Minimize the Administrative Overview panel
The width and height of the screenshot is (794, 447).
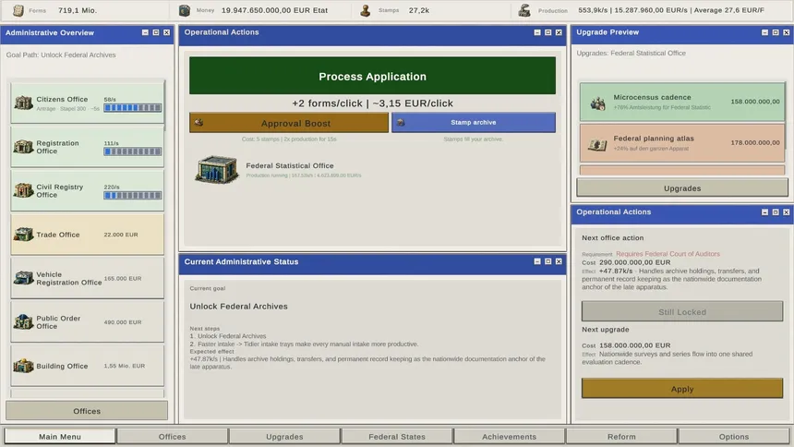pos(145,32)
